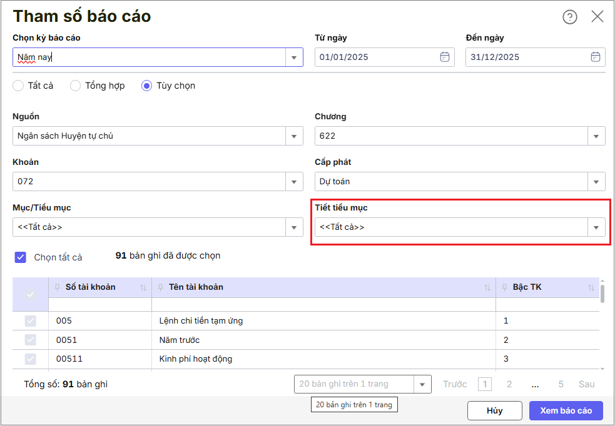Click the Hủy button
615x426 pixels.
(x=495, y=411)
